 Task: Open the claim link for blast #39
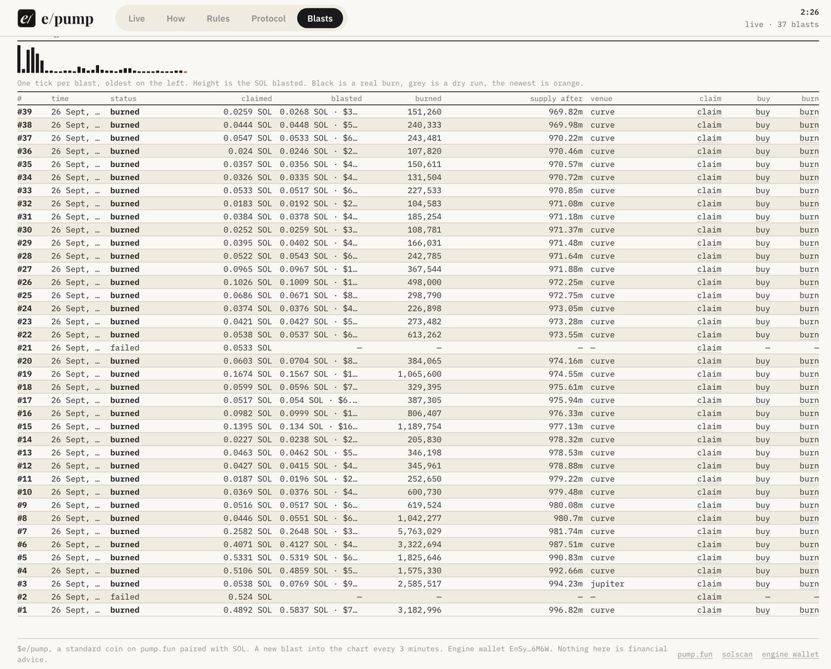click(709, 111)
